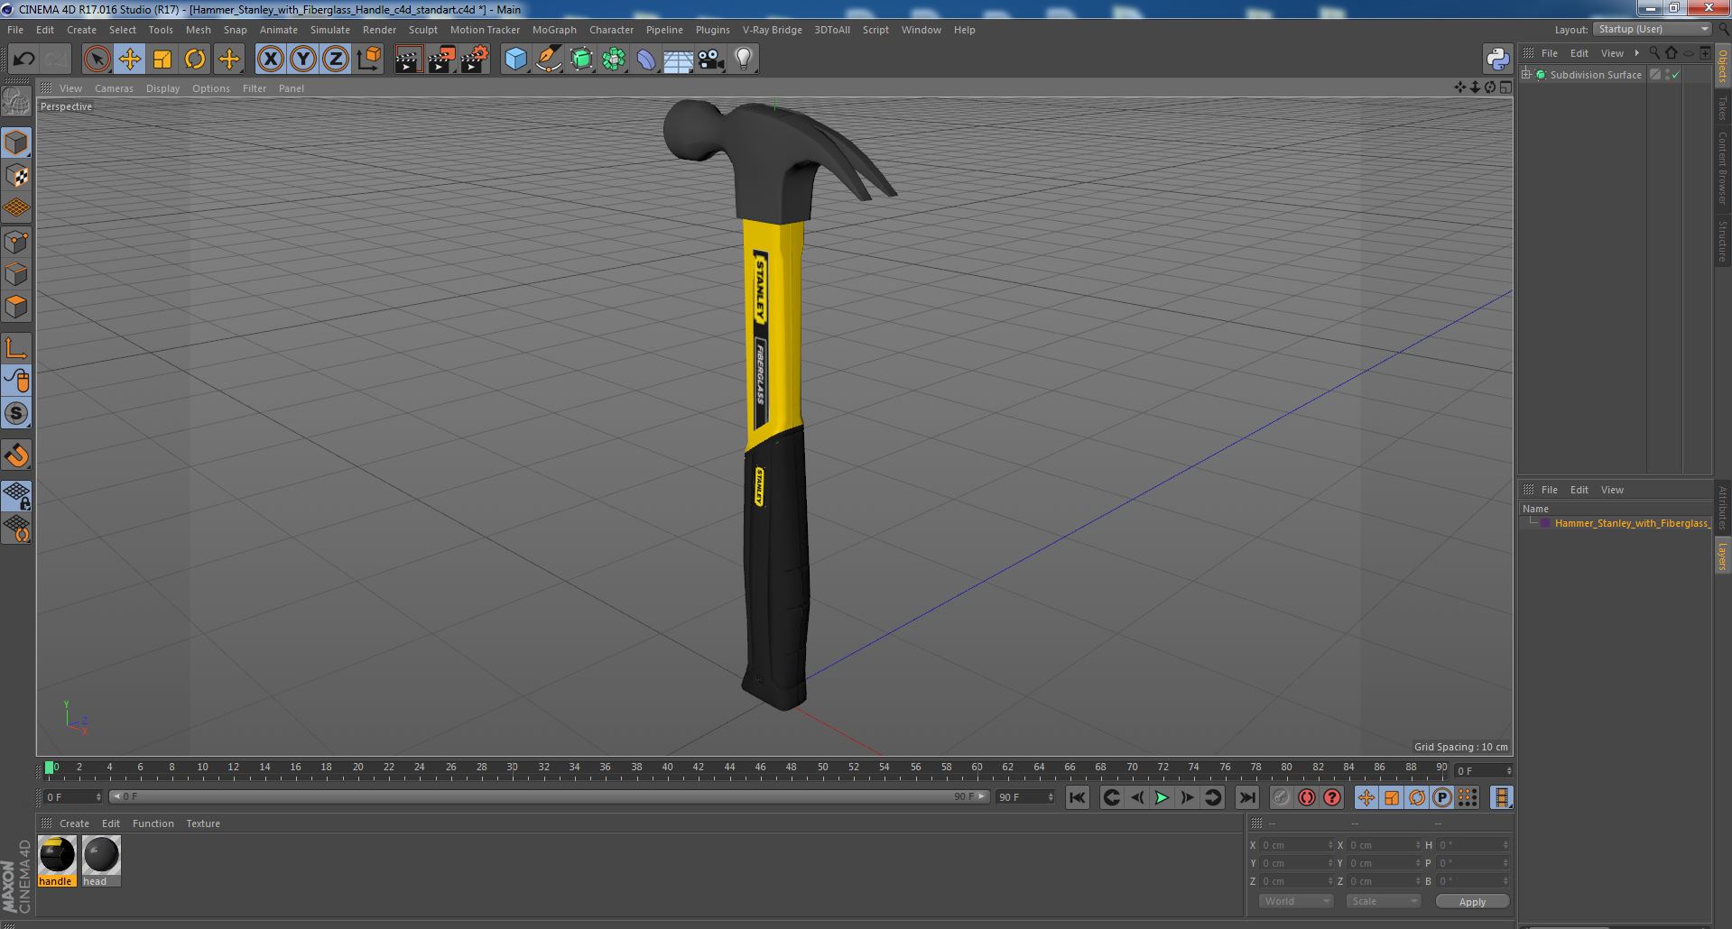Switch to Model mode in left sidebar
This screenshot has width=1732, height=929.
pos(16,143)
